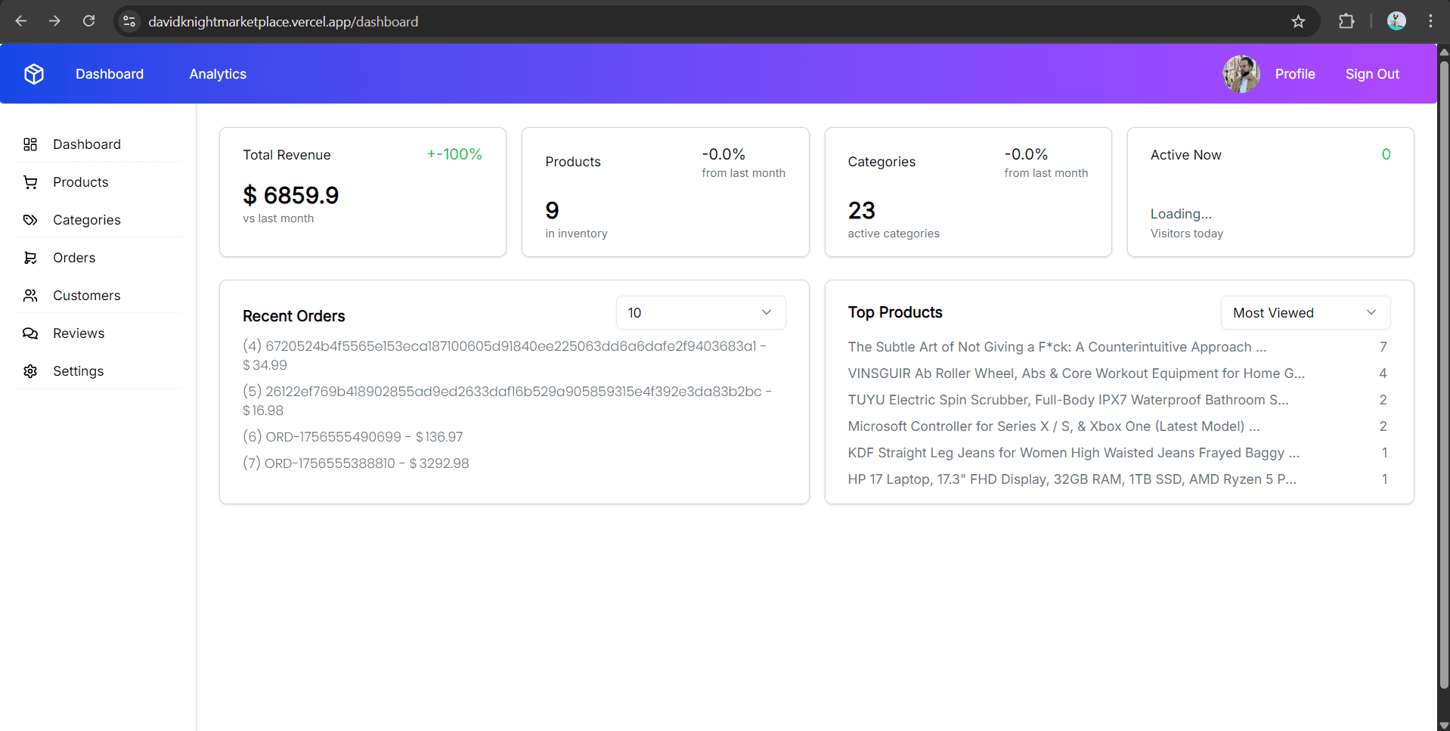Click the user avatar photo in header
The image size is (1450, 731).
pos(1241,74)
